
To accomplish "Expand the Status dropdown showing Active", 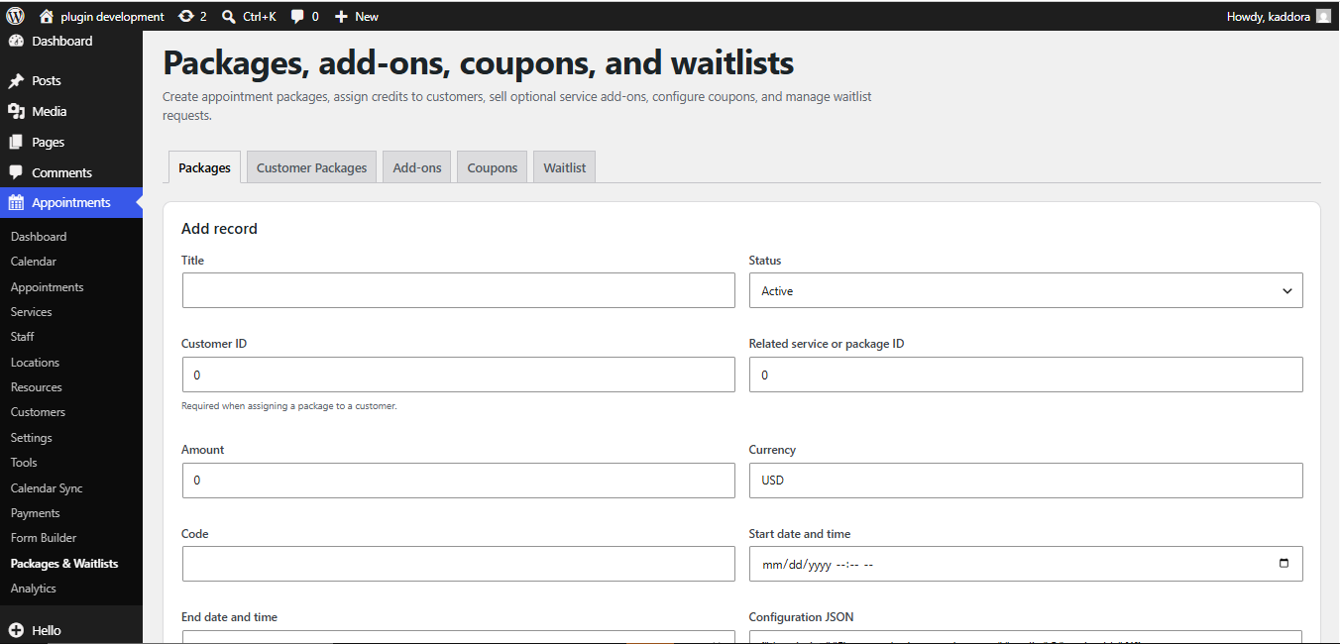I will pyautogui.click(x=1026, y=290).
